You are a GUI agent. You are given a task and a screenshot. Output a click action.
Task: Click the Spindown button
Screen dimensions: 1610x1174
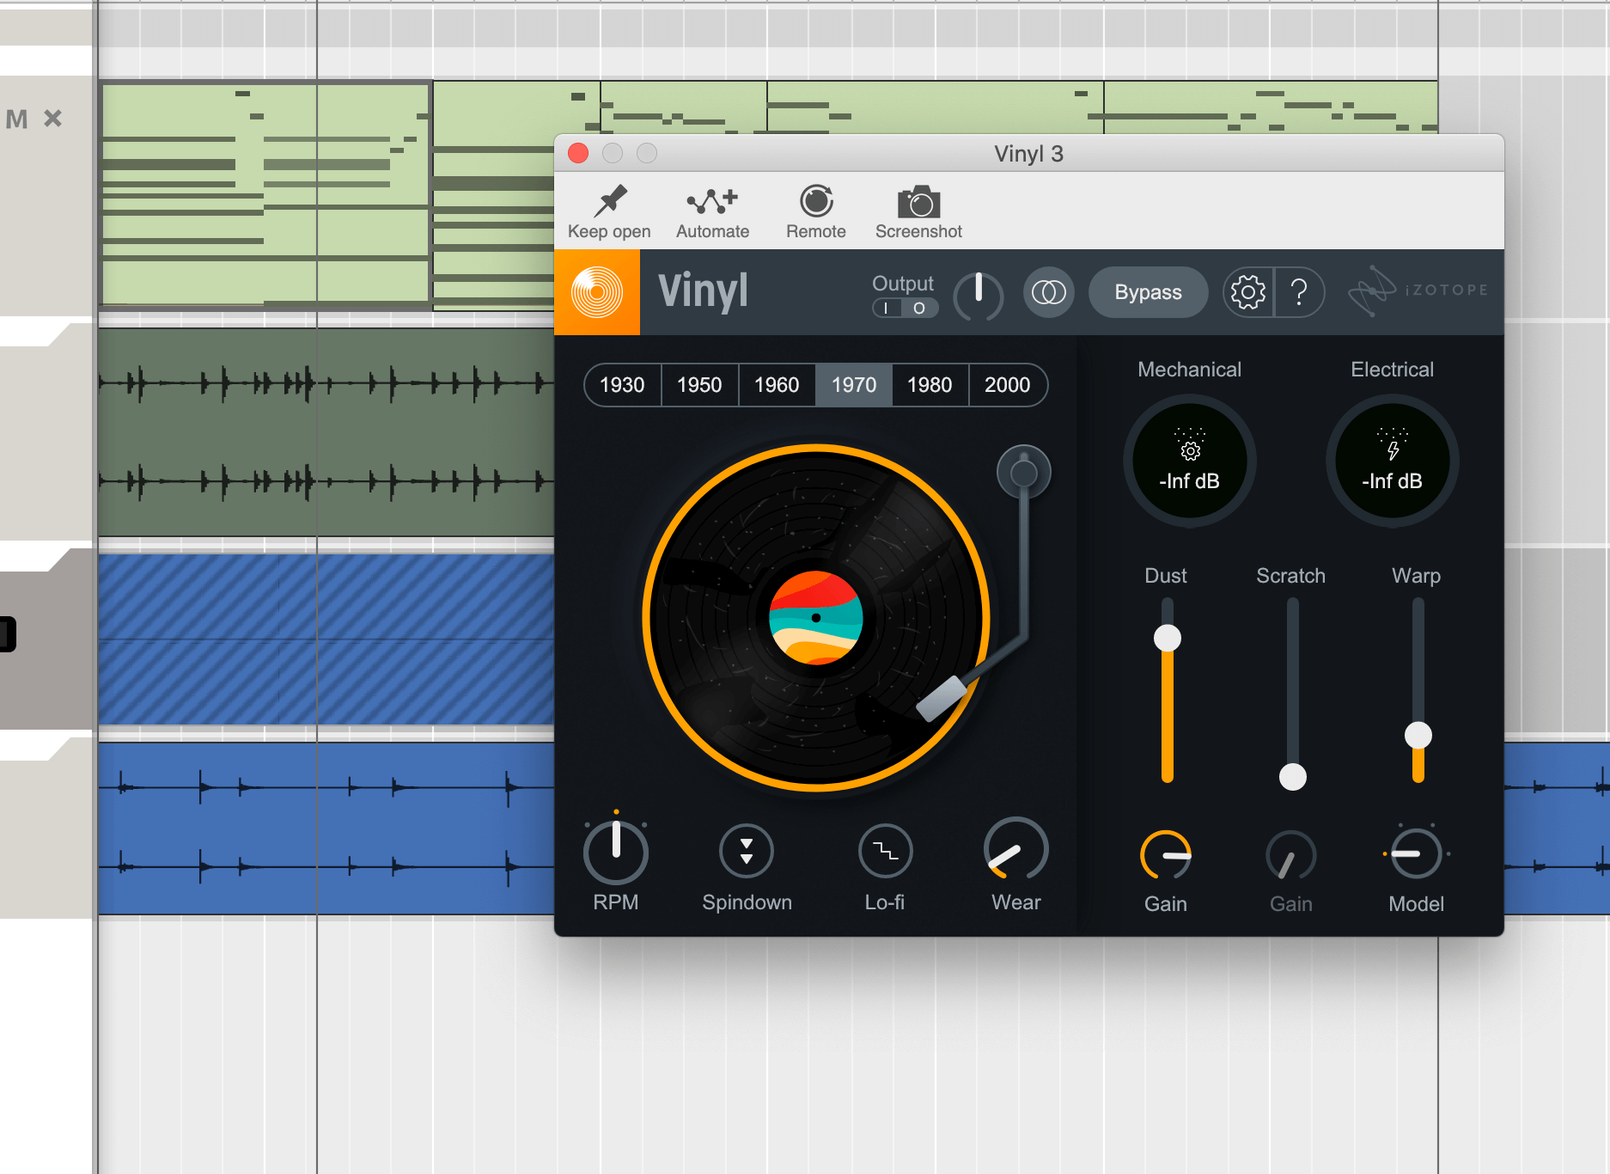pos(746,851)
